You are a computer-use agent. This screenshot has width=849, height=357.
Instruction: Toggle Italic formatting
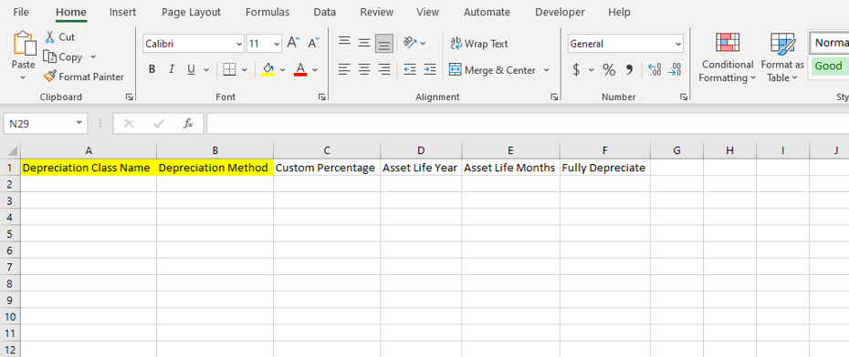point(172,70)
